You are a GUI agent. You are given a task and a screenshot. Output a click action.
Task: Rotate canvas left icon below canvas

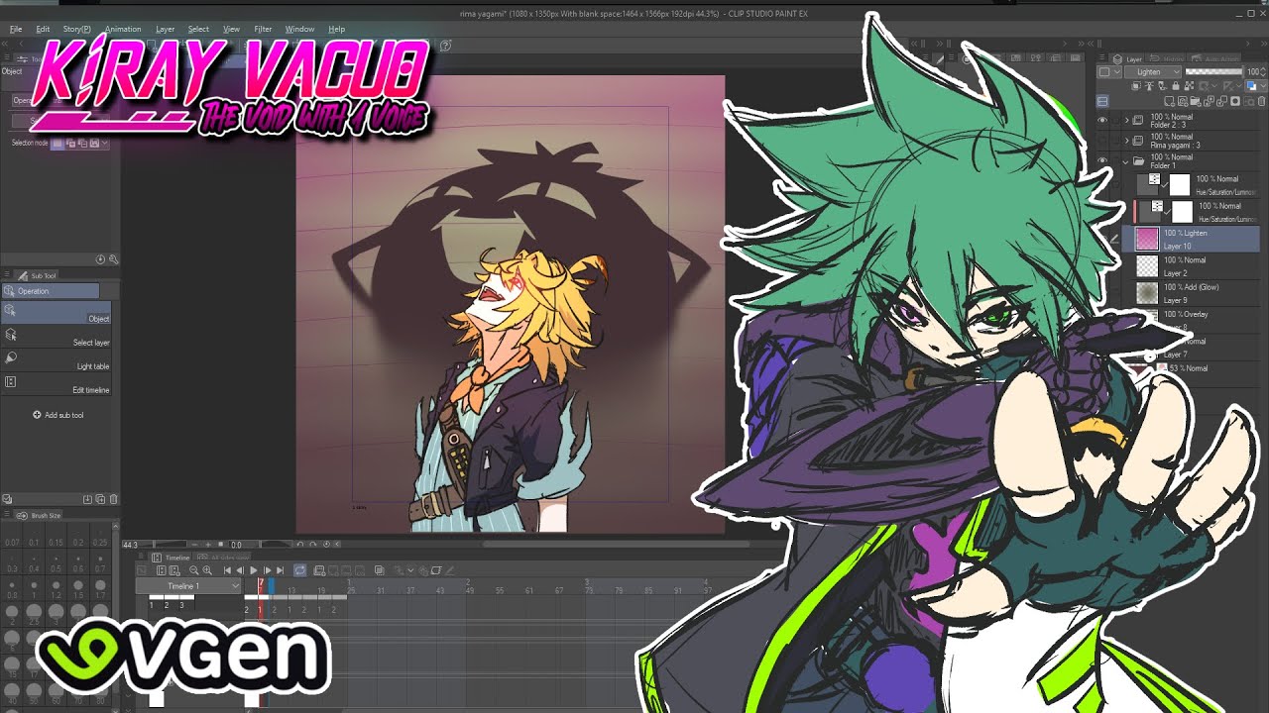(x=300, y=544)
